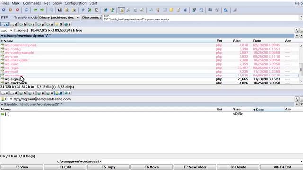Select wp-signup file row

[150, 79]
